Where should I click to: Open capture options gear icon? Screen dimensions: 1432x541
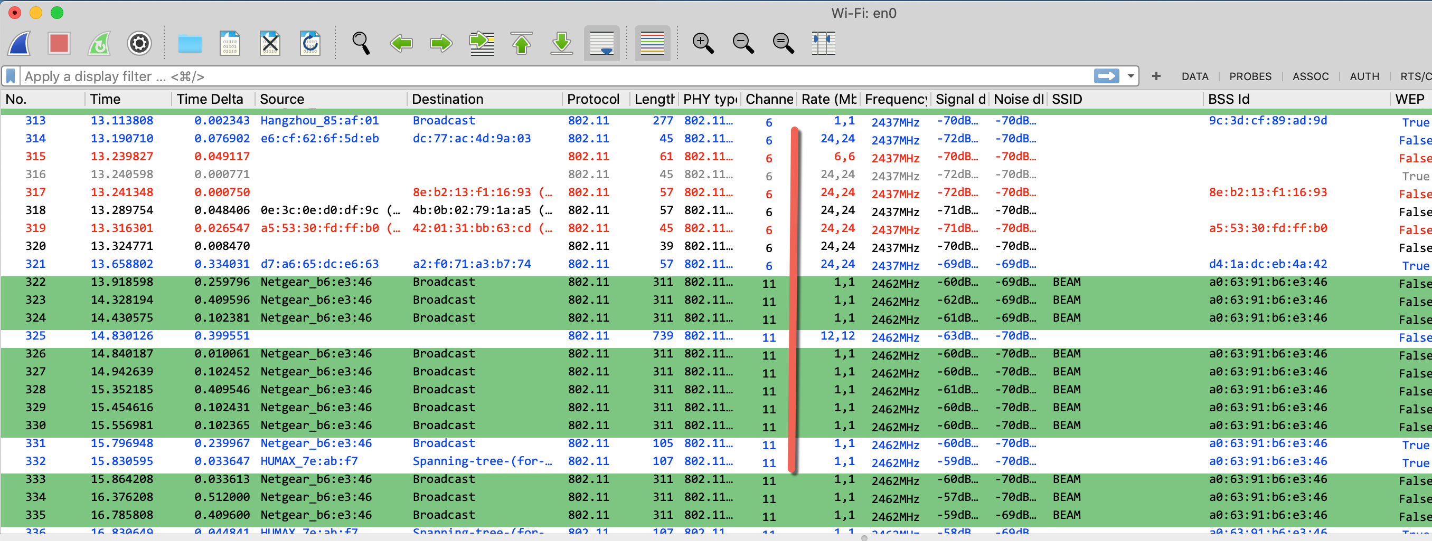coord(139,43)
